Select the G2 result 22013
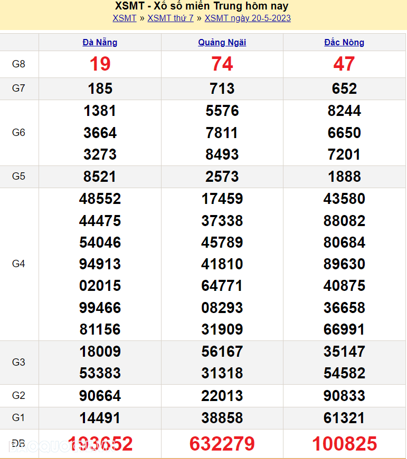Viewport: 407px width, 459px height. click(x=222, y=396)
